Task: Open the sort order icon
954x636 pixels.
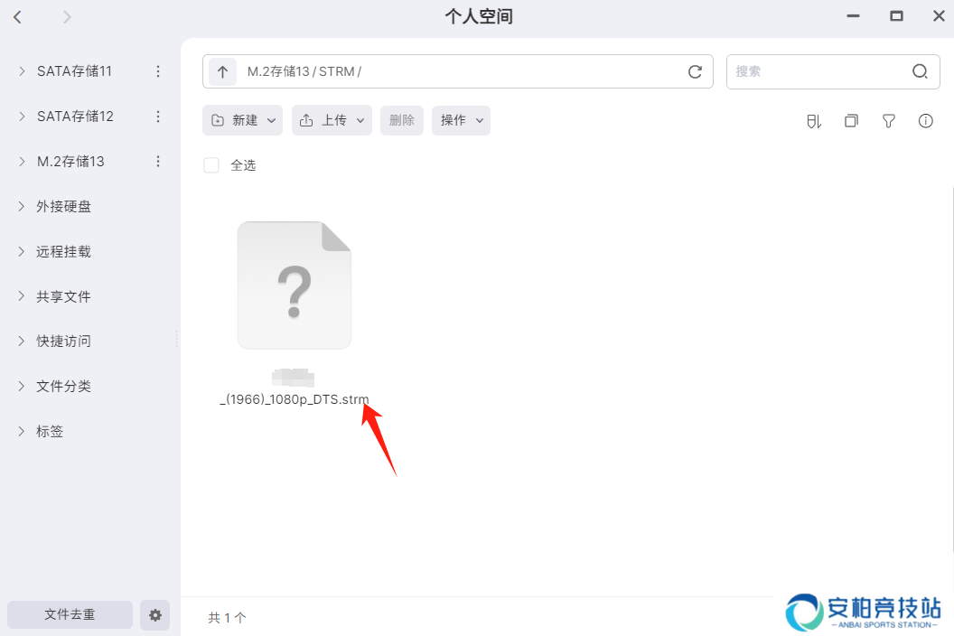Action: tap(814, 121)
